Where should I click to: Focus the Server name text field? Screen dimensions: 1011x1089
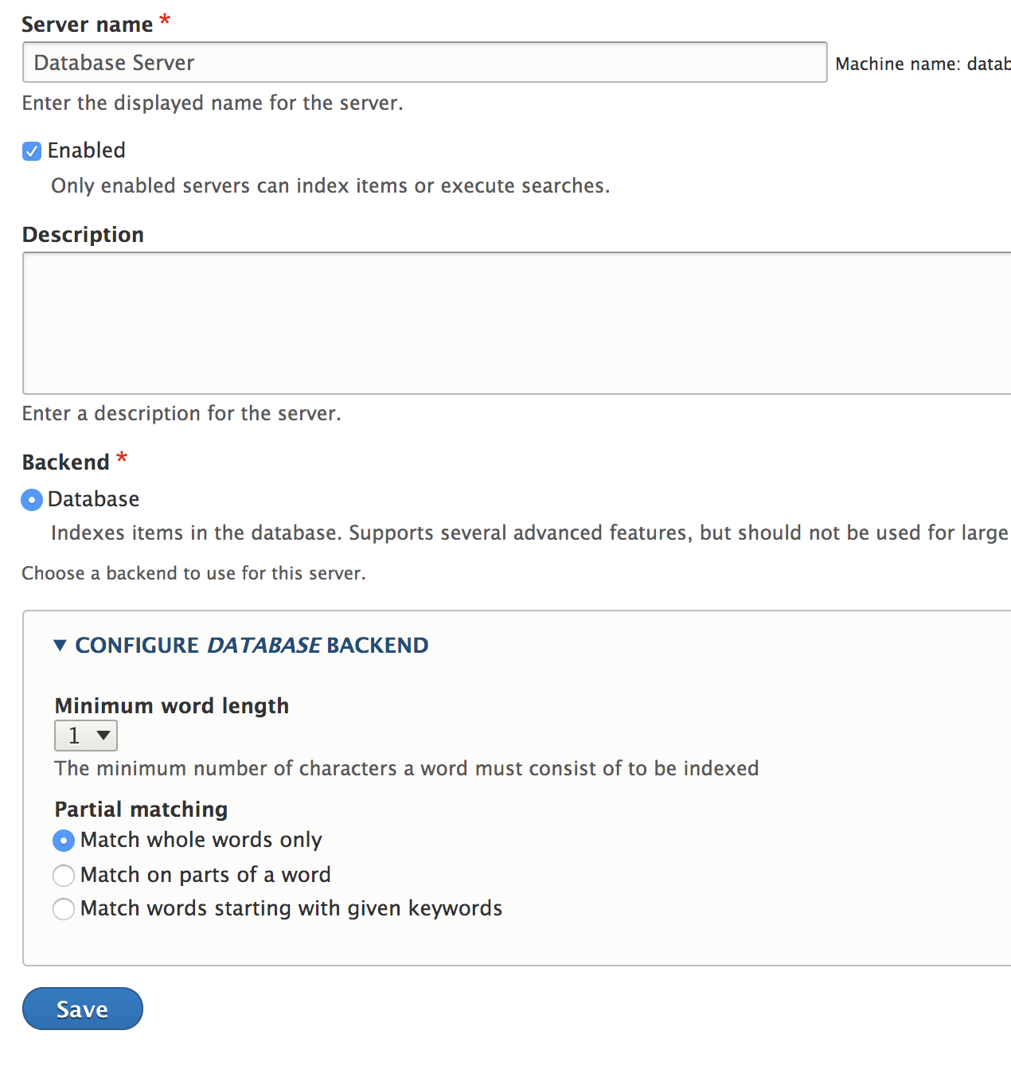coord(424,63)
